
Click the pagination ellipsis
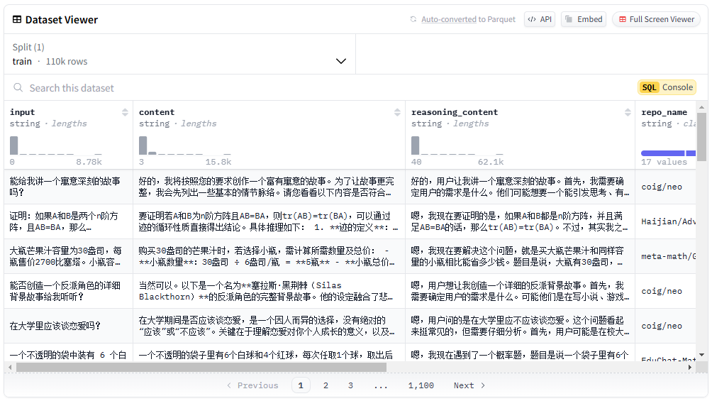pos(381,385)
